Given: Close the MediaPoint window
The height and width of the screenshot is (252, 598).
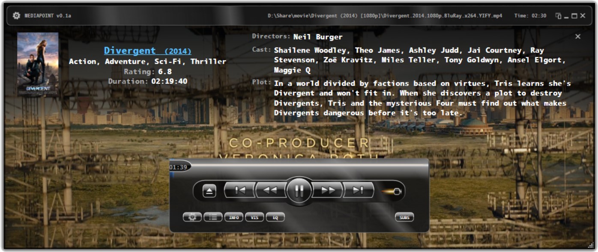Looking at the screenshot, I should point(583,15).
